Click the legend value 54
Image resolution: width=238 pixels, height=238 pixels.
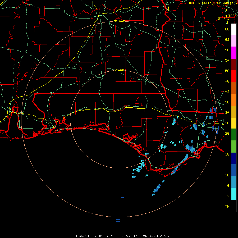point(227,60)
